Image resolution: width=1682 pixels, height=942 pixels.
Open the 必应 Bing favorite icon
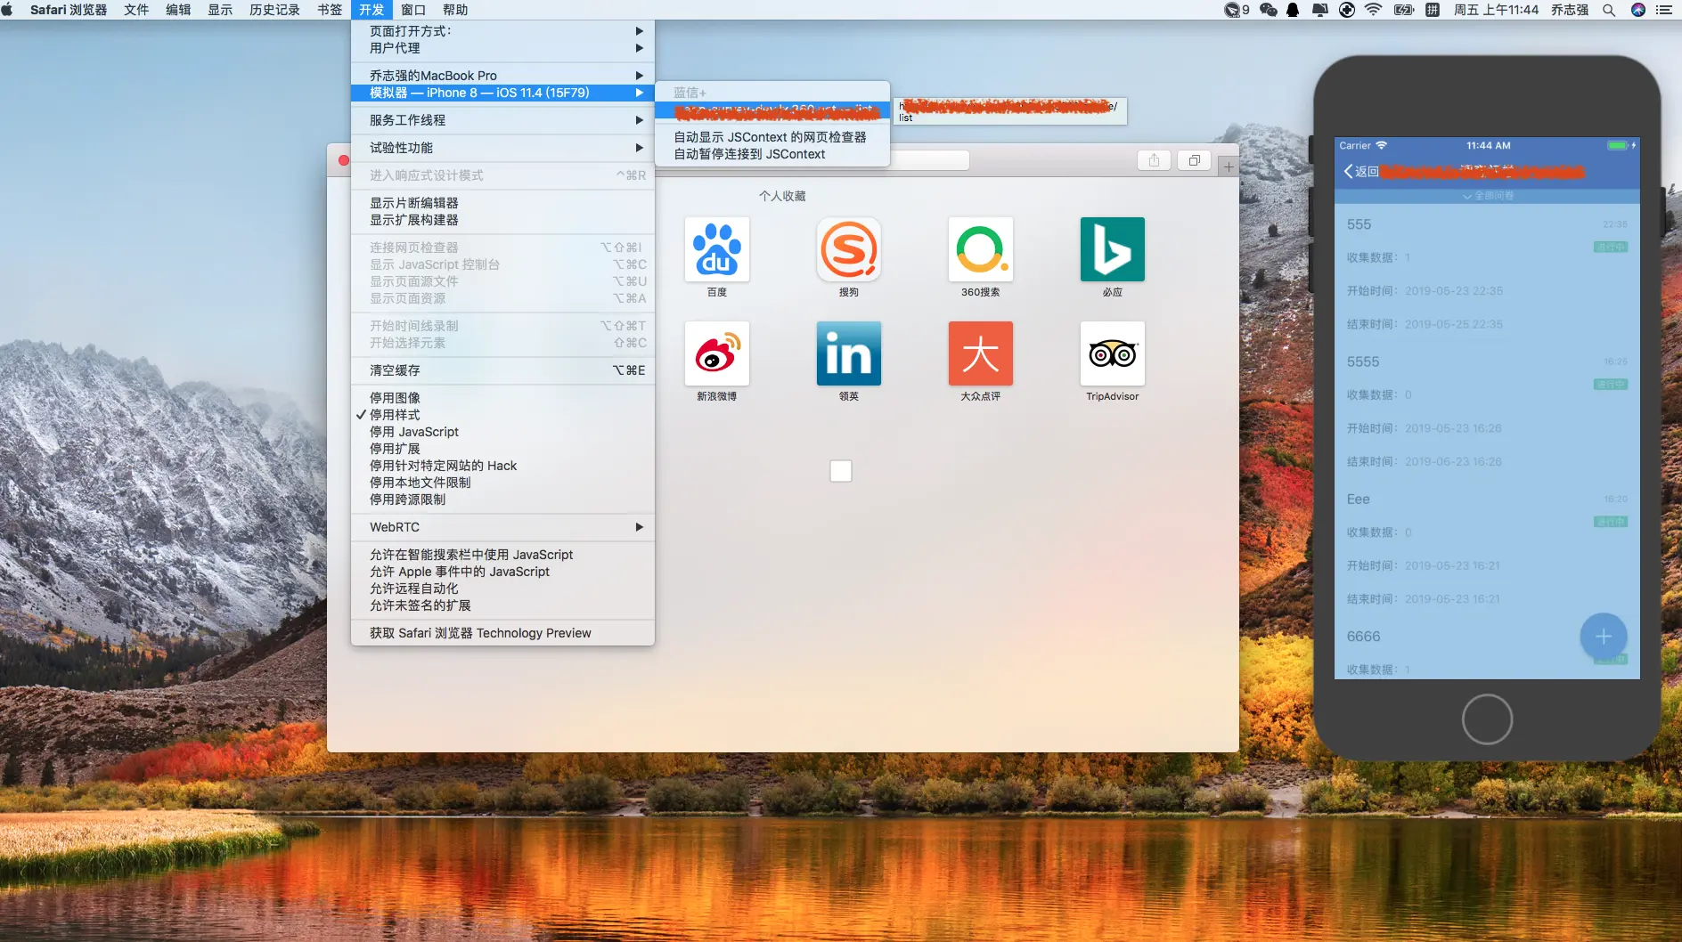(x=1113, y=249)
